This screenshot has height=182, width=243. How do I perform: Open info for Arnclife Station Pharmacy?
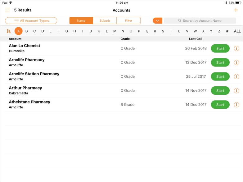[236, 77]
